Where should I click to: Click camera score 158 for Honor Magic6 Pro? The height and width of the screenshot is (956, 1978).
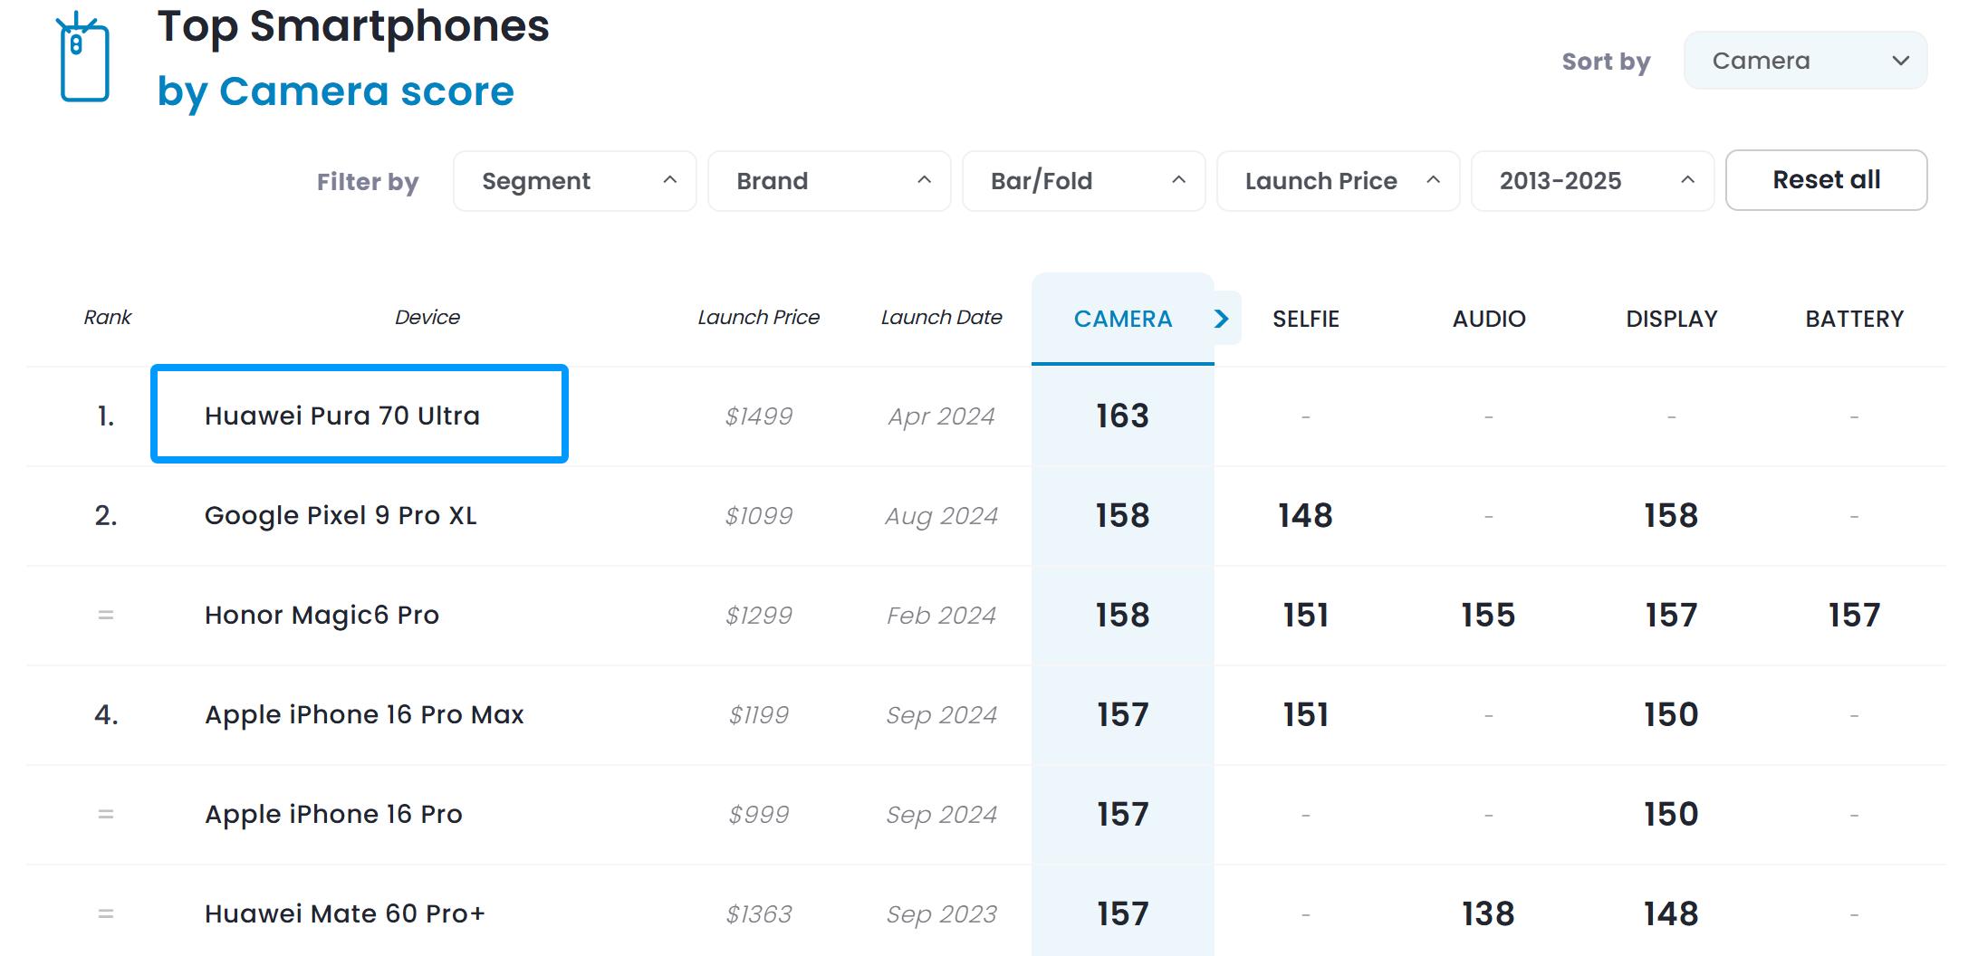click(x=1123, y=615)
